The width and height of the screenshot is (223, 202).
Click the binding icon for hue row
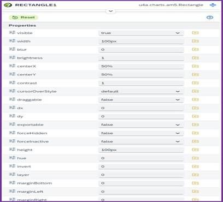pyautogui.click(x=195, y=158)
